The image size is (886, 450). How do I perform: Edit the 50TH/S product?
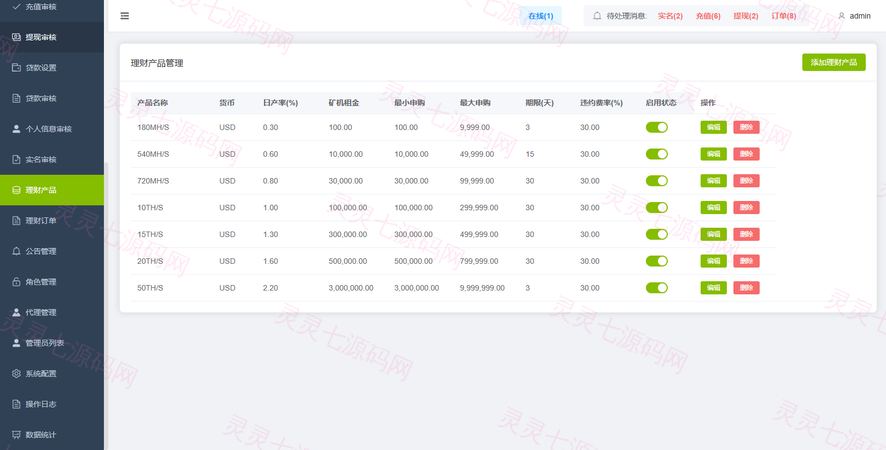click(x=714, y=288)
